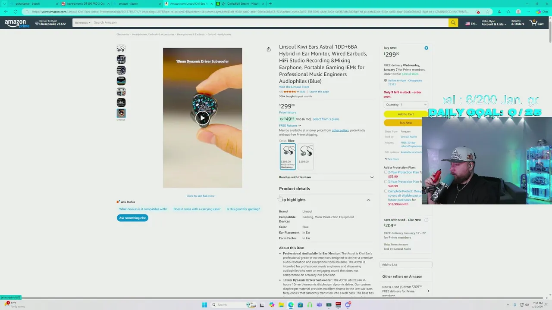The height and width of the screenshot is (310, 552).
Task: Ask Rufus about a carrying case
Action: pyautogui.click(x=197, y=209)
